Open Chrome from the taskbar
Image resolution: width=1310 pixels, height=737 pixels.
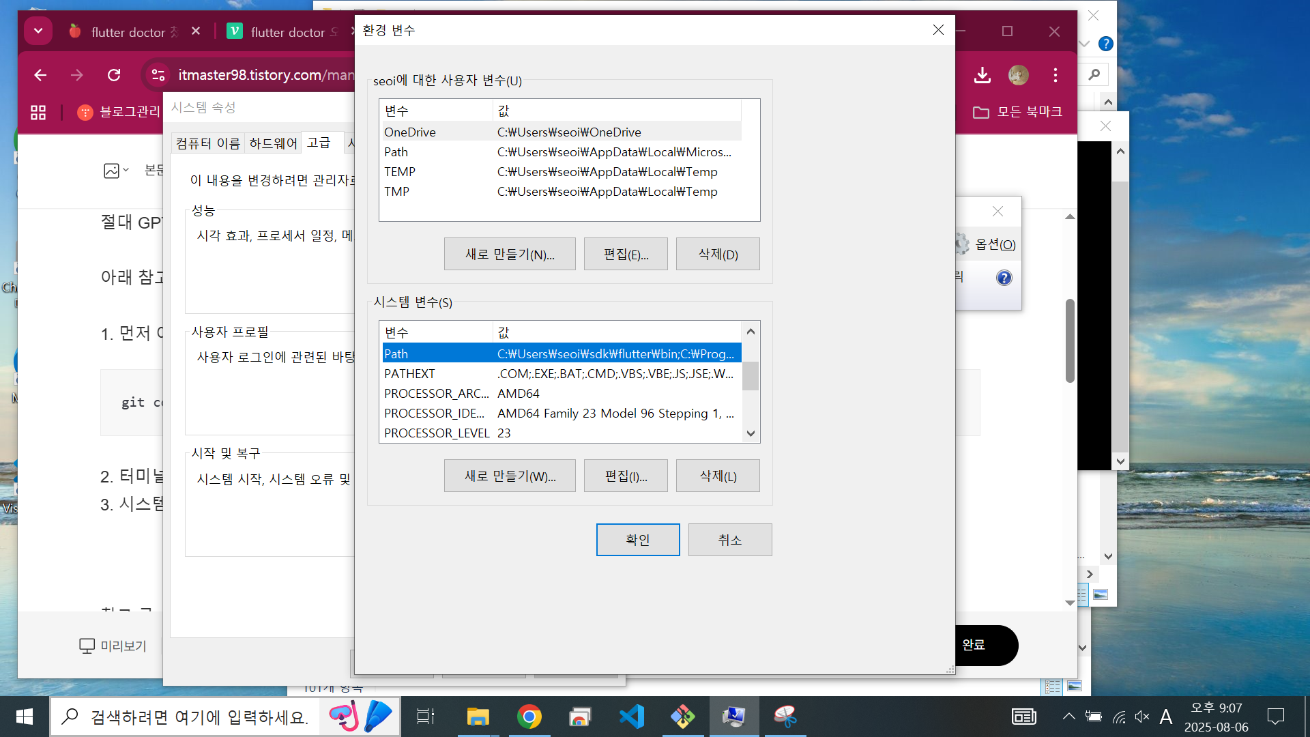[529, 717]
